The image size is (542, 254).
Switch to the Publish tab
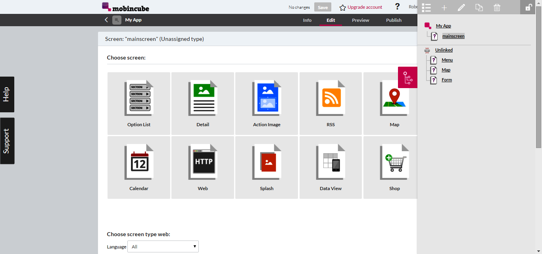[x=394, y=20]
